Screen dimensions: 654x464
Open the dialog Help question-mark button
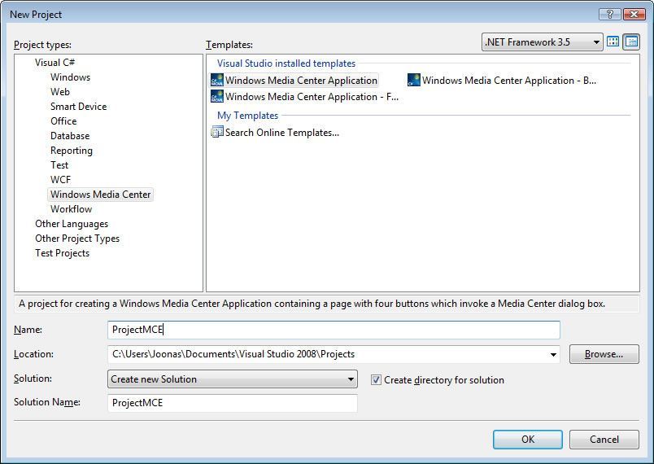609,14
